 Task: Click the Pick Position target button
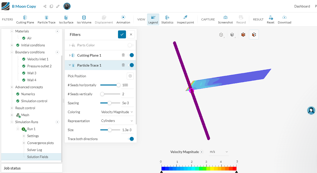tap(130, 76)
